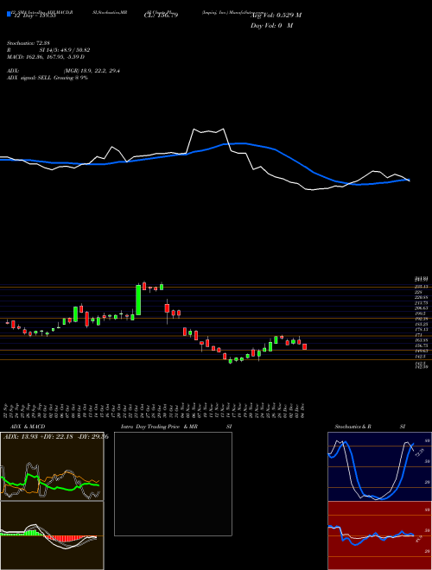This screenshot has height=570, width=432.
Task: Click the 'SI 14/3: 48.9 / 50.82' readout
Action: 67,50
